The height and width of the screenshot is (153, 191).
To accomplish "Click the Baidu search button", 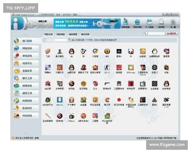I will tap(172, 33).
